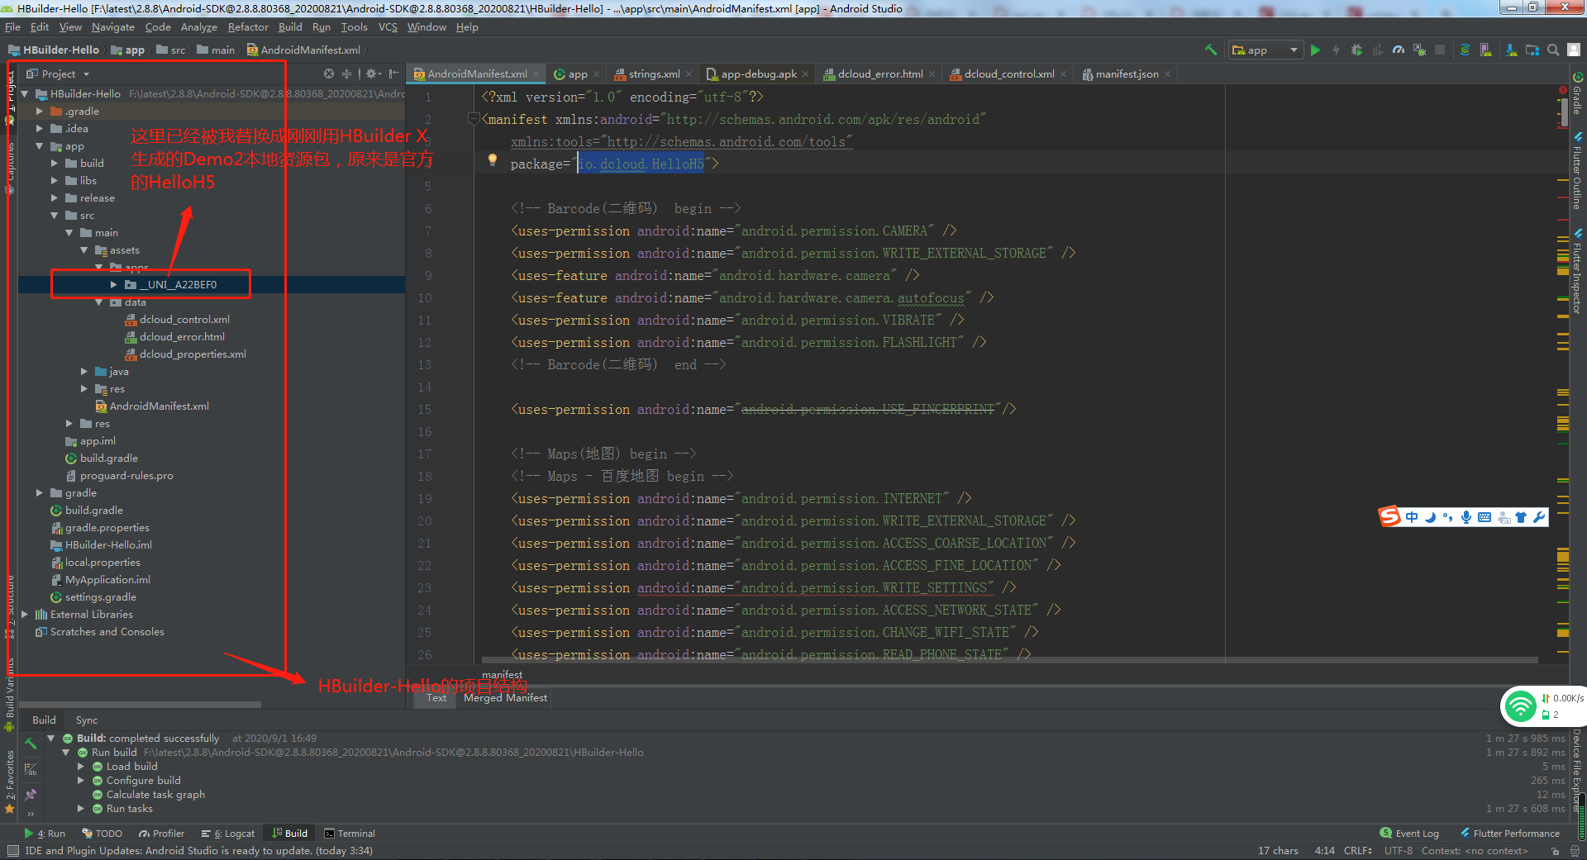
Task: Open the Profile app speedometer icon
Action: (x=1399, y=50)
